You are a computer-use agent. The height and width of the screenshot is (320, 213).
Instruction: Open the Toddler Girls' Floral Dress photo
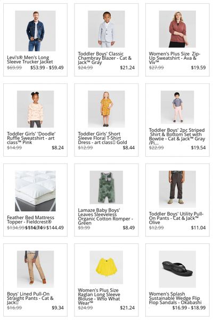click(106, 109)
